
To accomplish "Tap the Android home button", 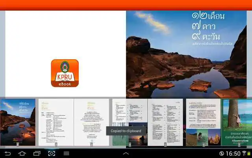I will (22, 153).
